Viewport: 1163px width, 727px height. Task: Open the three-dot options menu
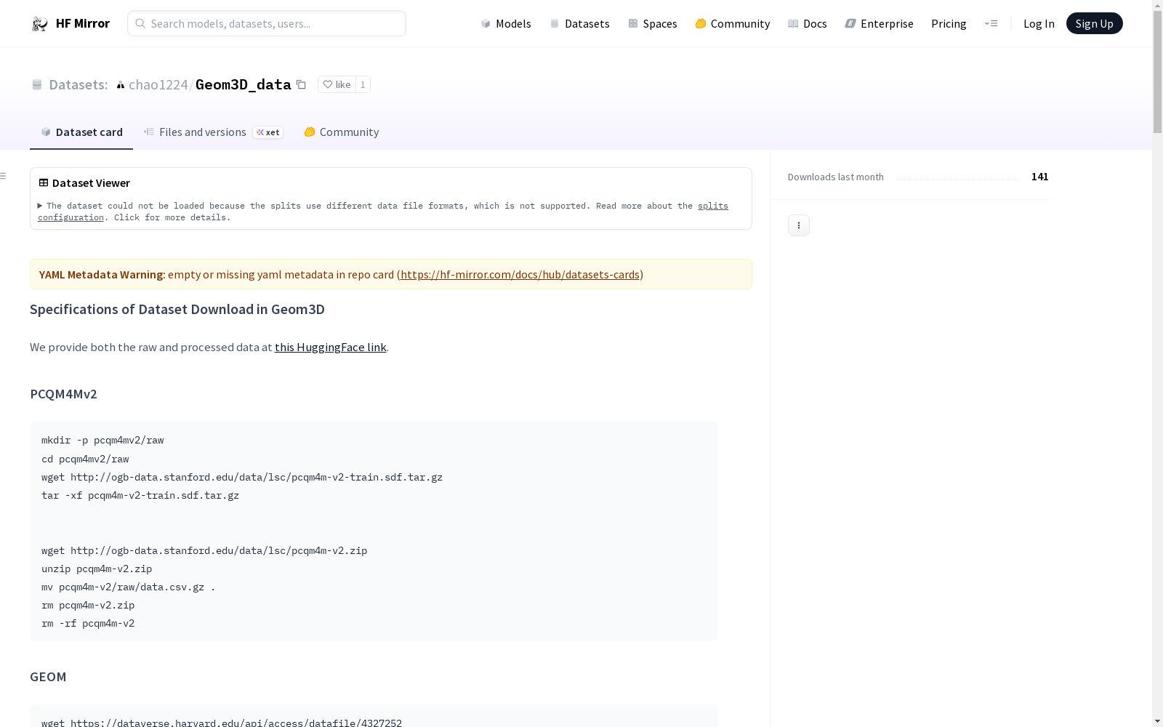point(799,225)
